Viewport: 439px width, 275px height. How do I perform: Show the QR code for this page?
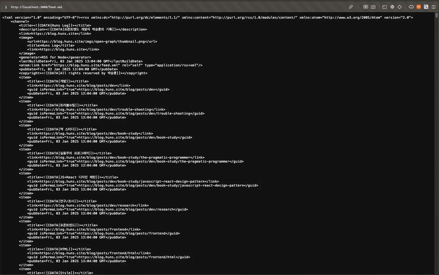tap(426, 7)
